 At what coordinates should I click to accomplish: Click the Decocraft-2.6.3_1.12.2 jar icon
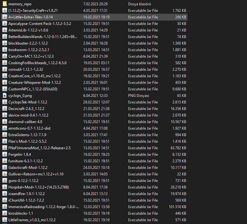point(5,109)
